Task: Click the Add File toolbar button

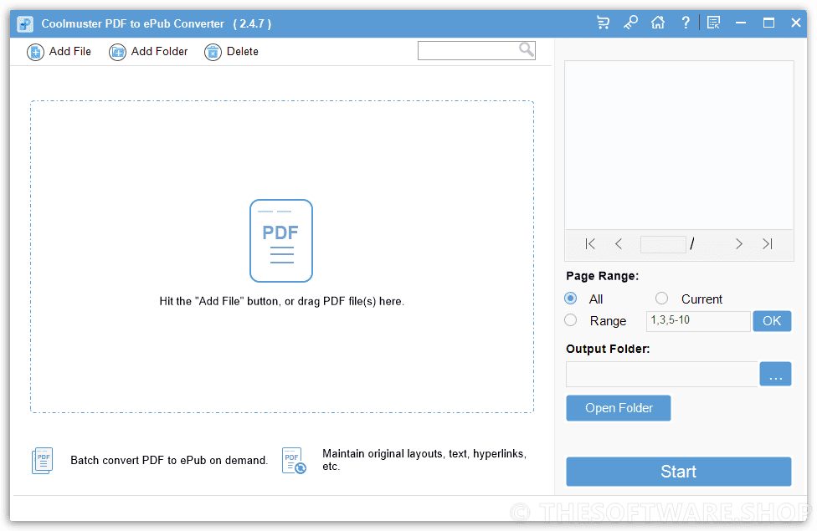Action: pos(59,52)
